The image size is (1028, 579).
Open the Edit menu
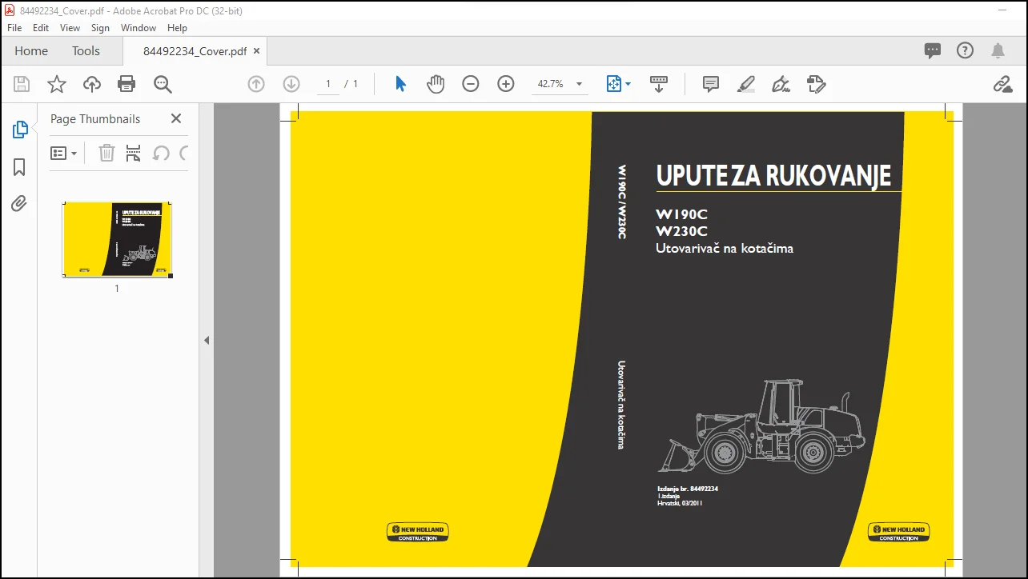click(x=41, y=27)
